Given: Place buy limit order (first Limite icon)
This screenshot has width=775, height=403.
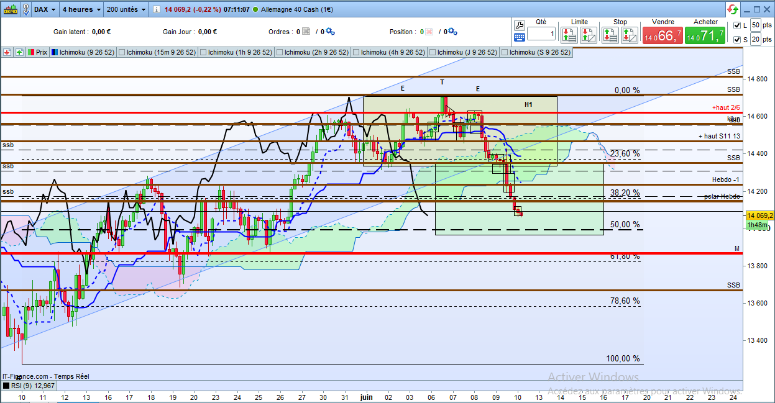Looking at the screenshot, I should tap(570, 35).
